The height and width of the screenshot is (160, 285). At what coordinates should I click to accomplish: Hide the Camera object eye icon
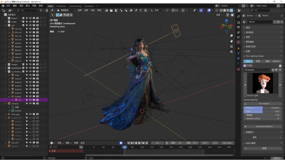(30, 103)
